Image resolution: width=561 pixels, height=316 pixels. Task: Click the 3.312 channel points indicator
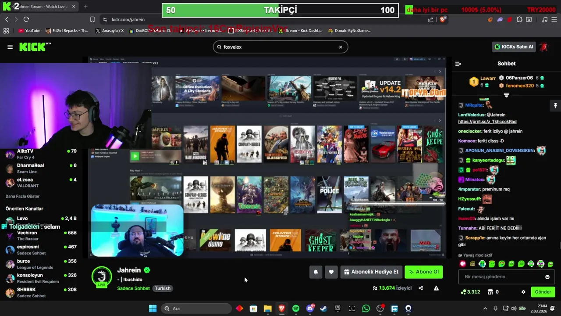pyautogui.click(x=470, y=292)
